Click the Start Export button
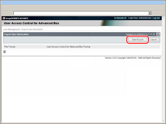 (137, 40)
